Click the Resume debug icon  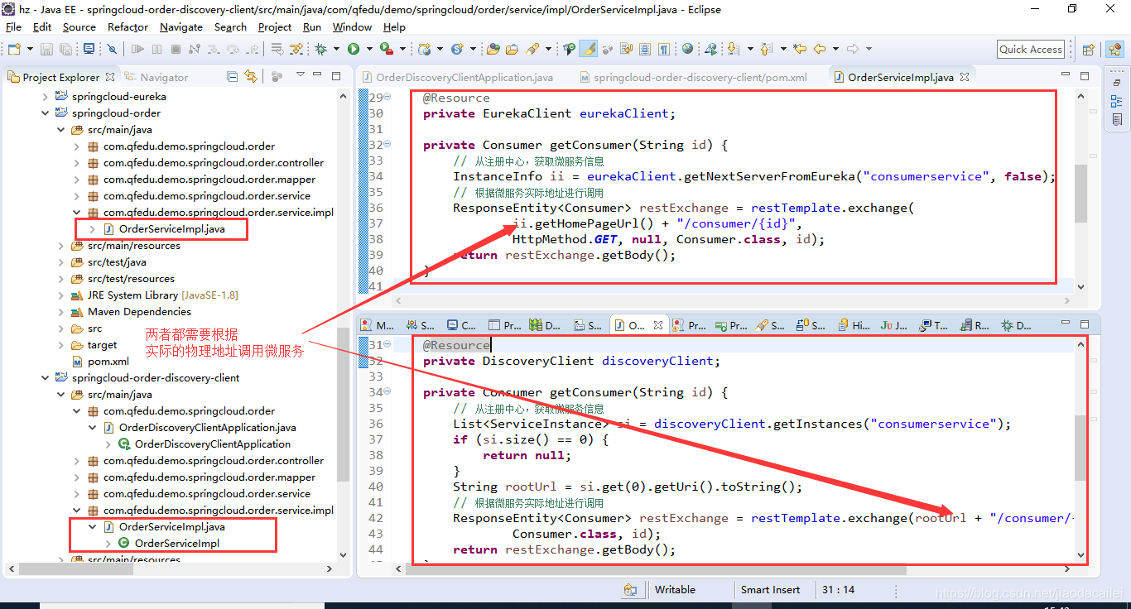coord(137,49)
